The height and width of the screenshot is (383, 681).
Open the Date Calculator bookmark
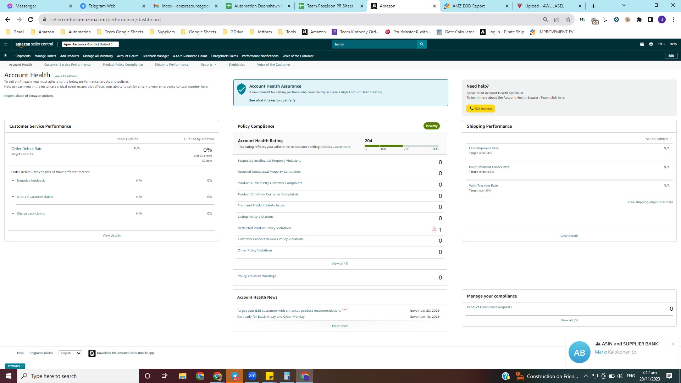pos(455,32)
